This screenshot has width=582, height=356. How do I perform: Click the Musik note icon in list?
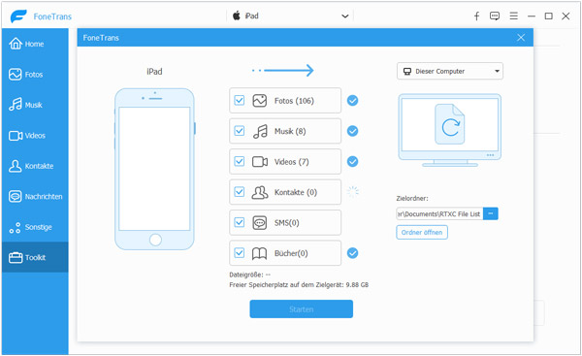click(260, 131)
